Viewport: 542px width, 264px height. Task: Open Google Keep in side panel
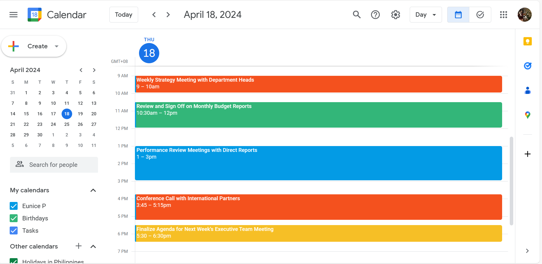point(528,41)
